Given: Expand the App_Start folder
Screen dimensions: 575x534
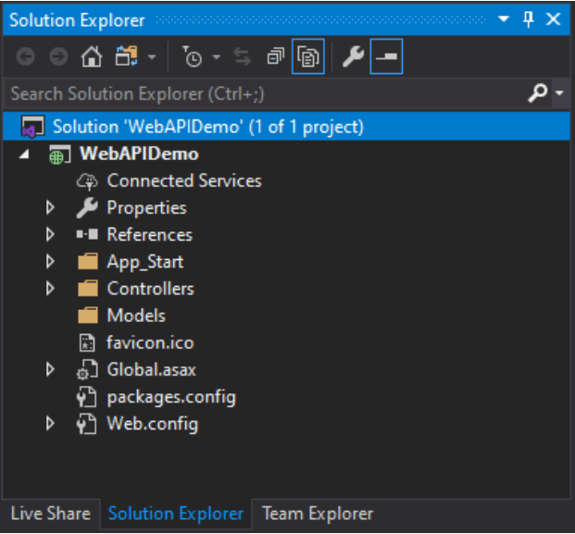Looking at the screenshot, I should (x=51, y=262).
